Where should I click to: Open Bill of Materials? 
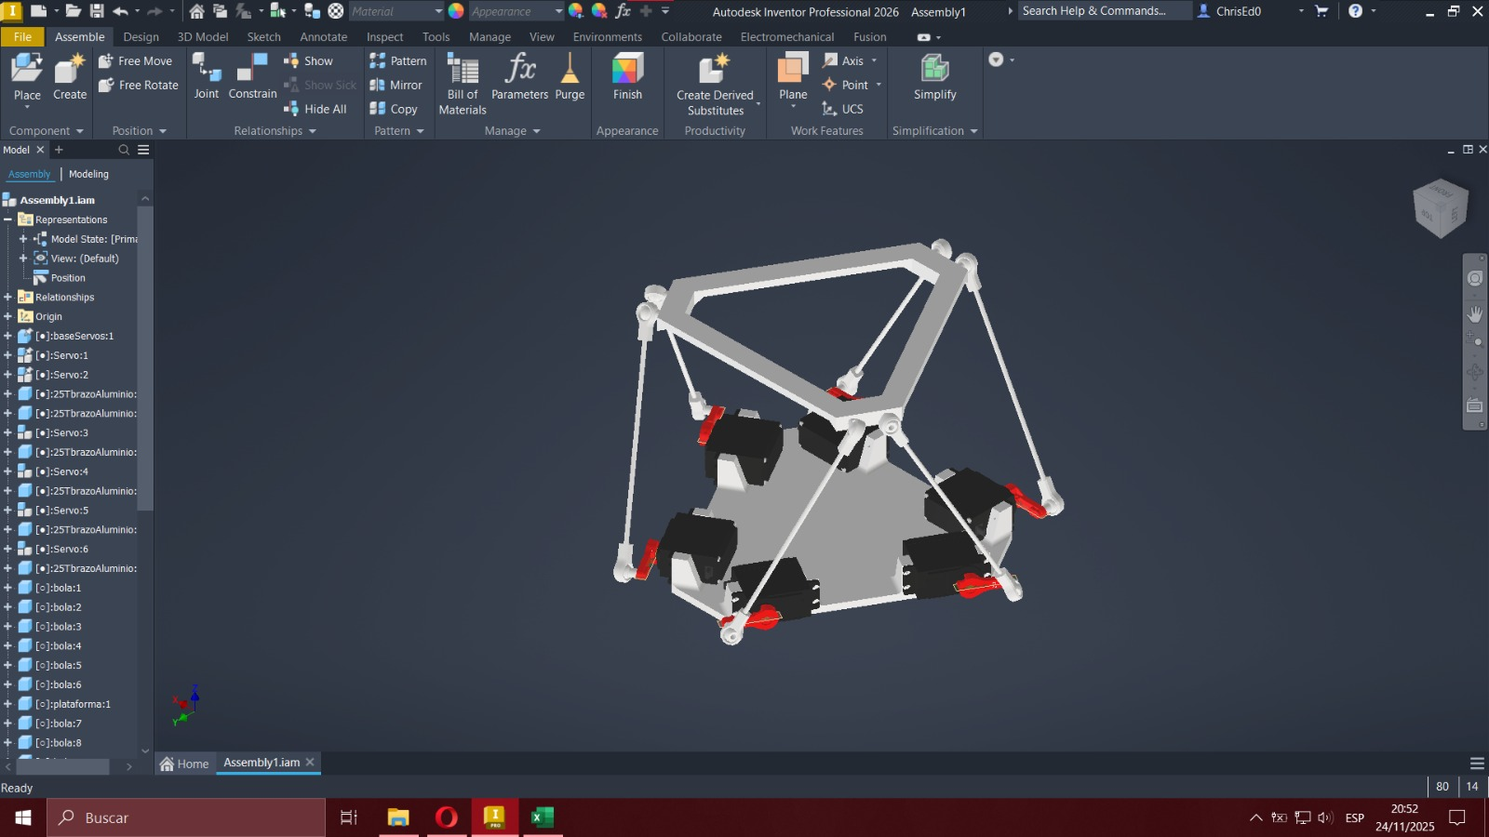pos(463,71)
